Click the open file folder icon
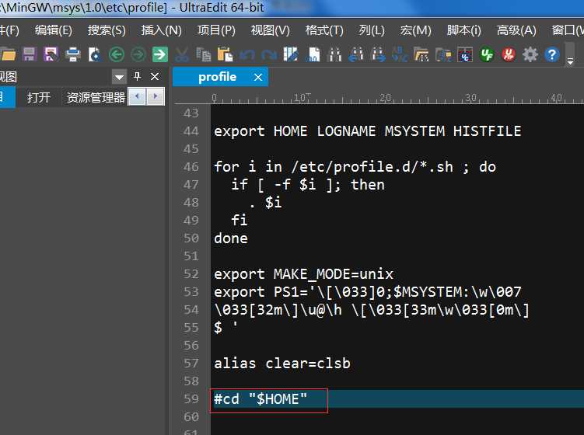This screenshot has height=435, width=584. (x=9, y=54)
